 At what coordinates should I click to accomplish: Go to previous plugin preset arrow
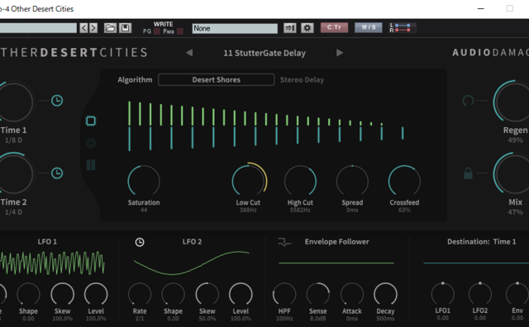[x=189, y=53]
